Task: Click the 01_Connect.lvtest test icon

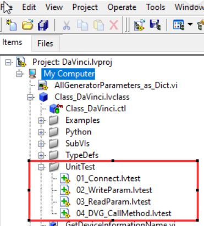Action: (x=65, y=178)
